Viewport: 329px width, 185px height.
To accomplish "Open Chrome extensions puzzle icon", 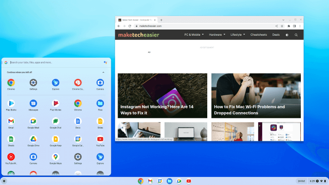I will pyautogui.click(x=289, y=26).
